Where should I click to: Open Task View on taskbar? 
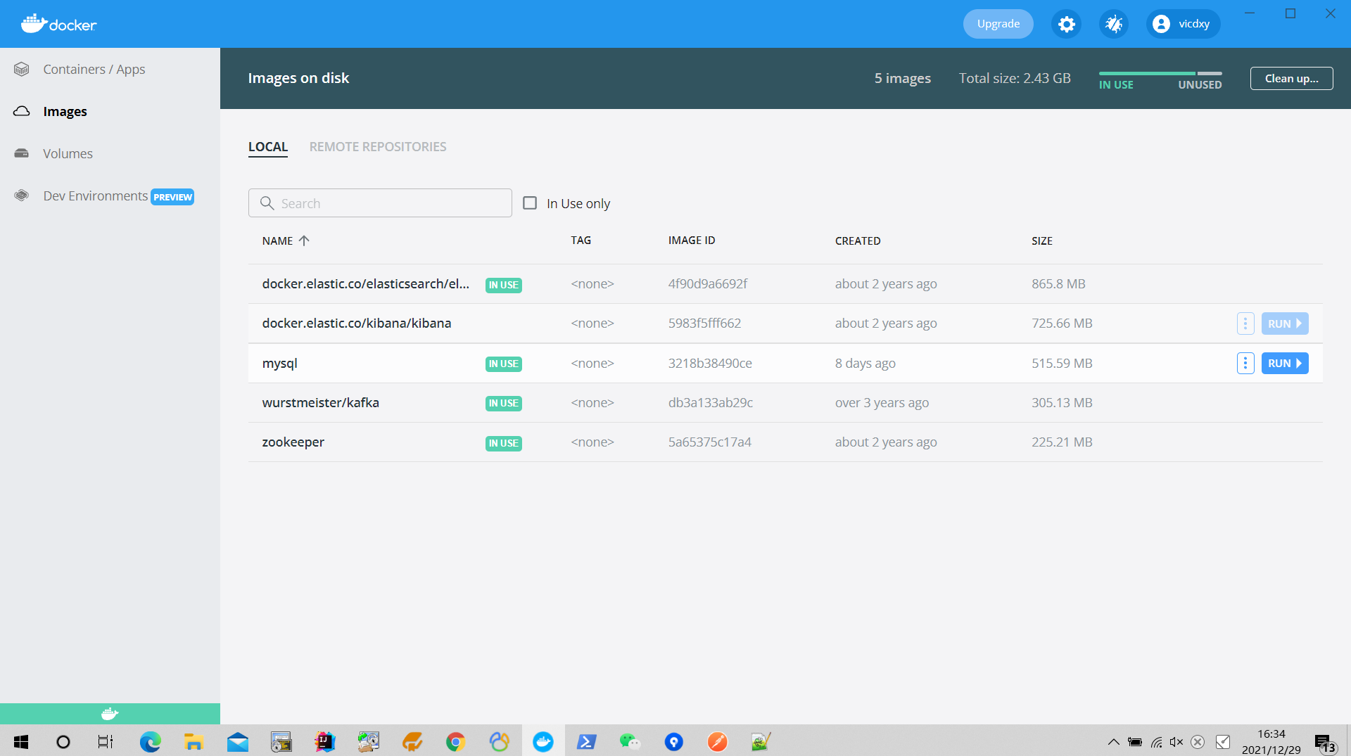click(x=106, y=741)
